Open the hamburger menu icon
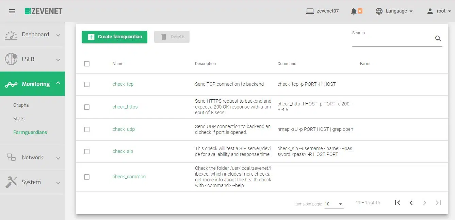 [x=12, y=11]
